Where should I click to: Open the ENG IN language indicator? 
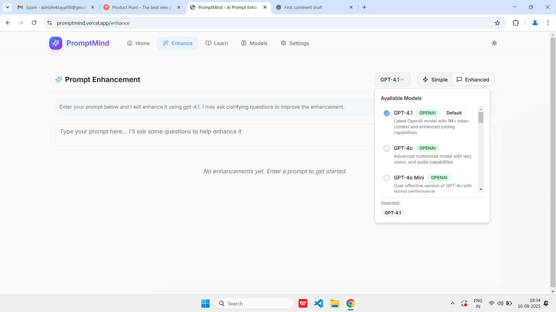click(478, 303)
